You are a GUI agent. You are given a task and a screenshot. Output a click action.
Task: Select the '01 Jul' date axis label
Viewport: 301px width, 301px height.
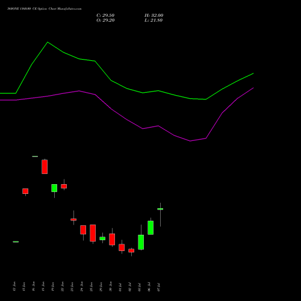tap(120, 287)
